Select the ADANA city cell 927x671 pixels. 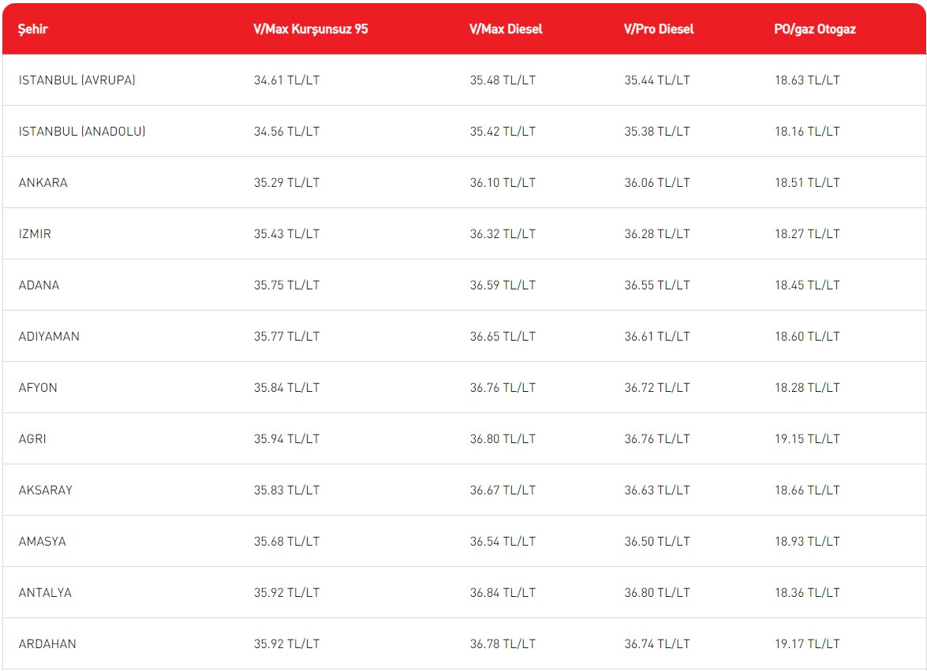click(x=39, y=285)
